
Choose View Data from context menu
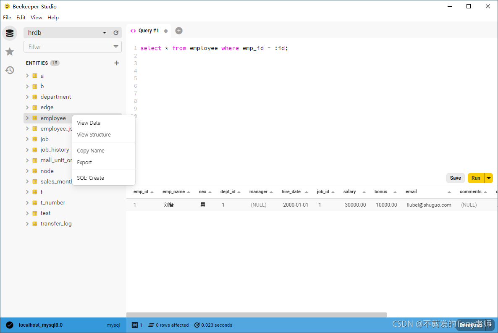coord(89,123)
